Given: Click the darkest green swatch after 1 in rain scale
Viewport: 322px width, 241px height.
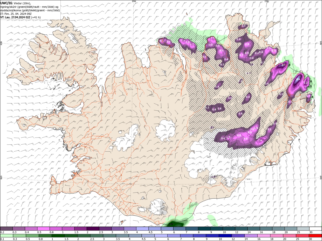Looking at the screenshot, I should [58, 236].
